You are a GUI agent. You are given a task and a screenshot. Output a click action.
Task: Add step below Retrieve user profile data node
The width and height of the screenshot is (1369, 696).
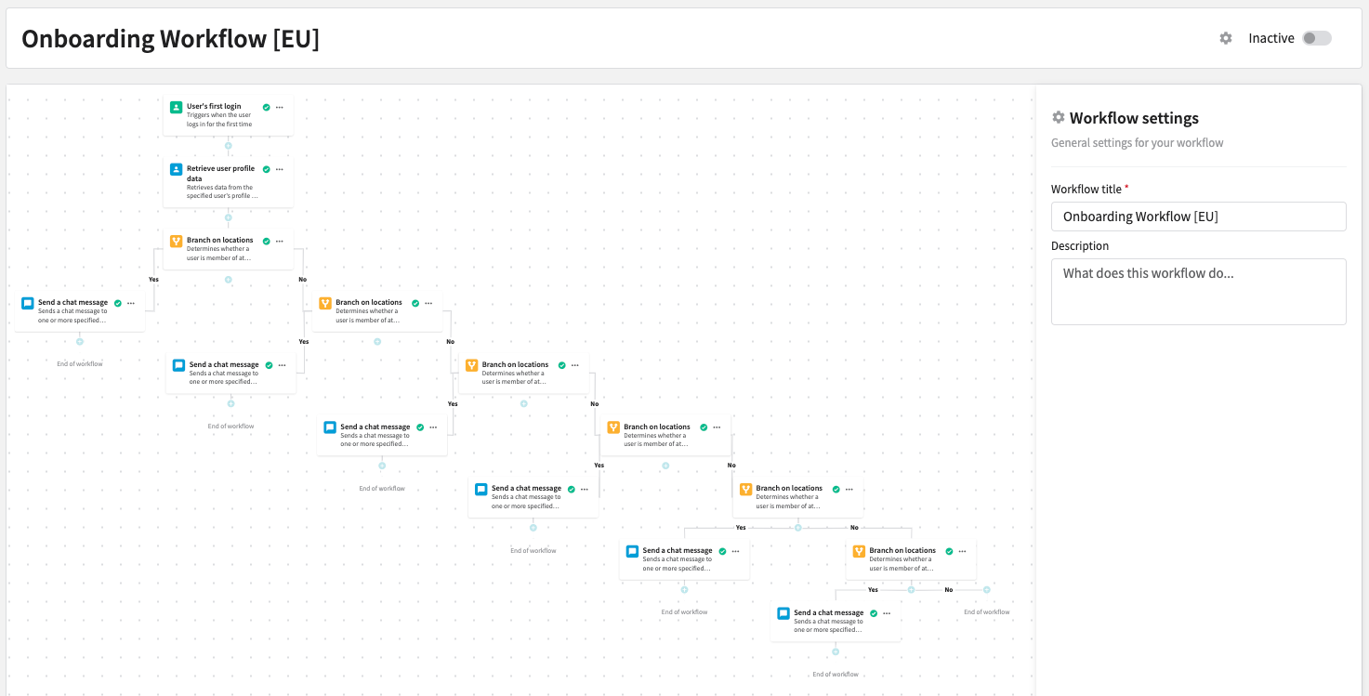(229, 218)
